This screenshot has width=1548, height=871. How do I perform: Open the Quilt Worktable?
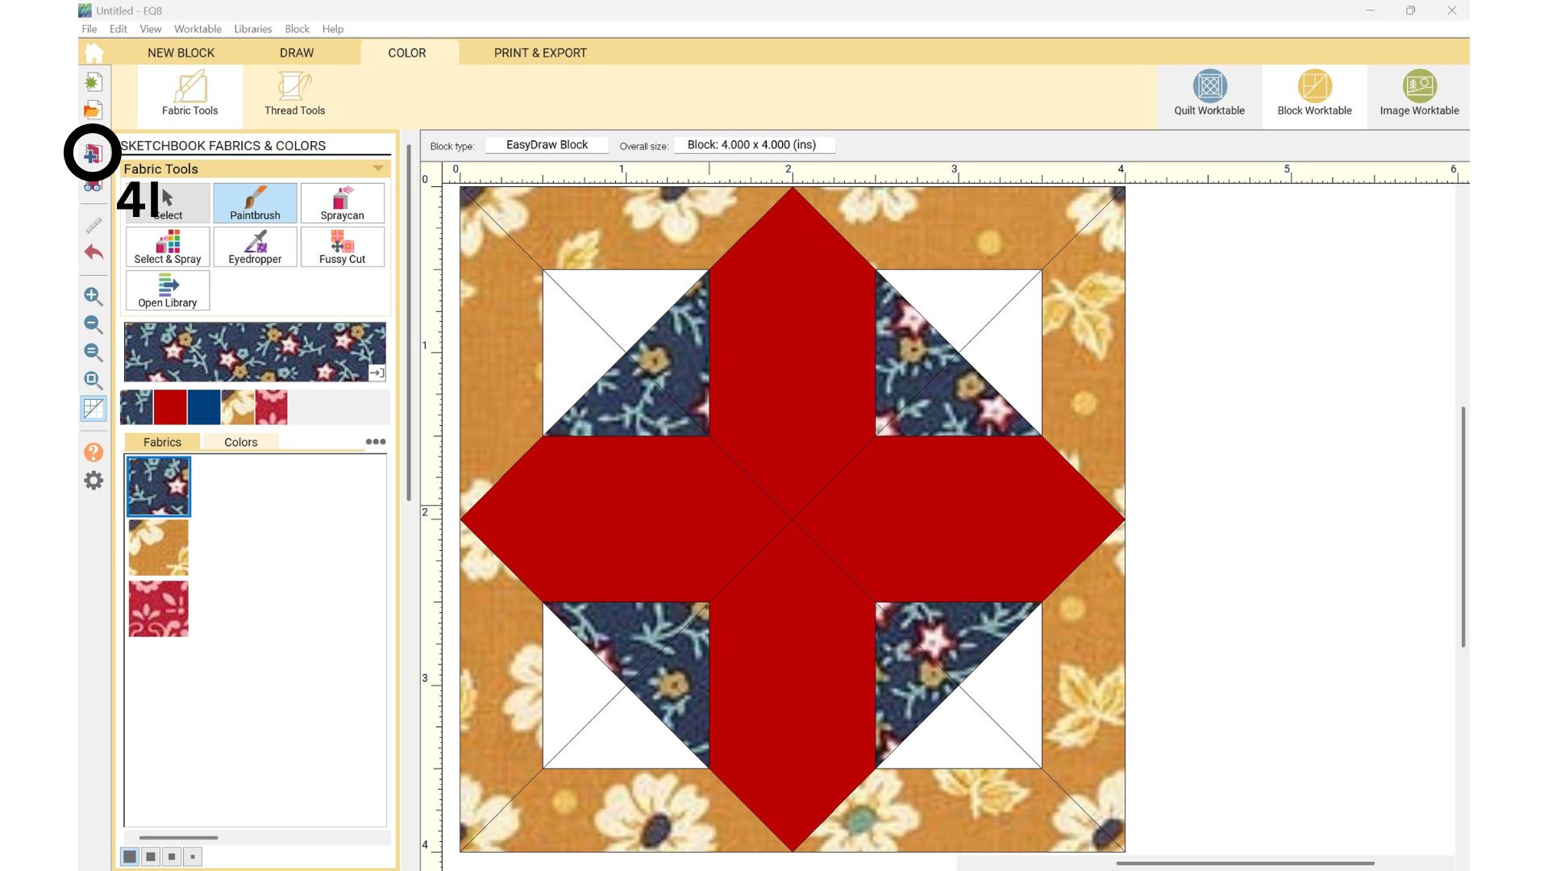1209,93
